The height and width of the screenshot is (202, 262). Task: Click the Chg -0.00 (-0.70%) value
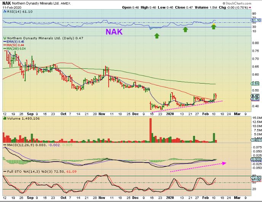click(233, 8)
